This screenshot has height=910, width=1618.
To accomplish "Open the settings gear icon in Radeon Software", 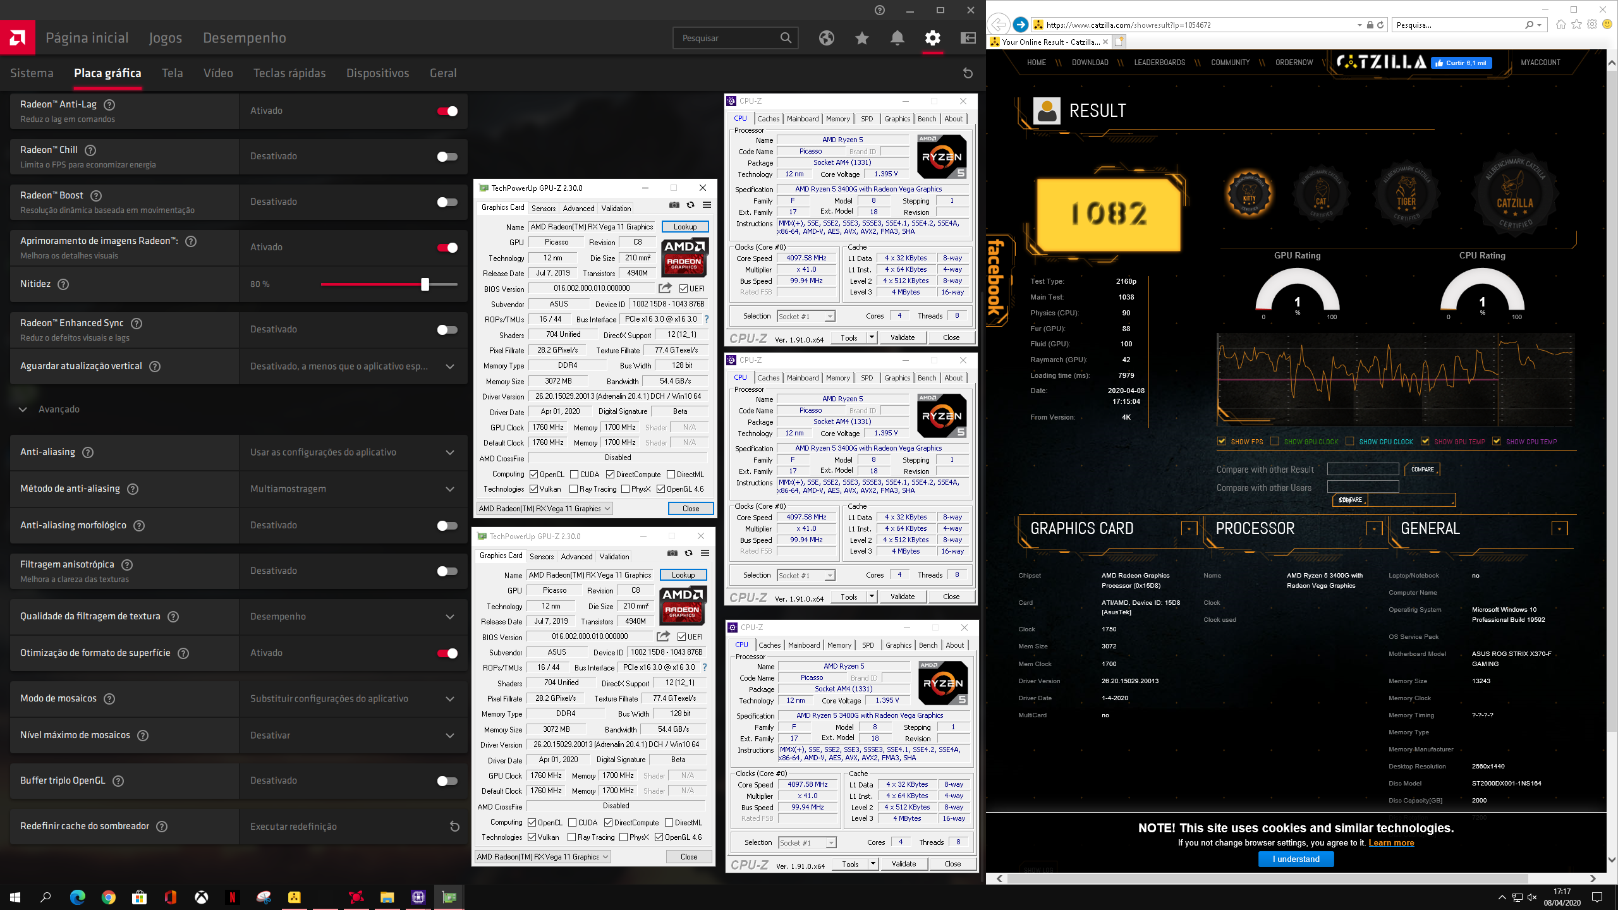I will [x=932, y=38].
